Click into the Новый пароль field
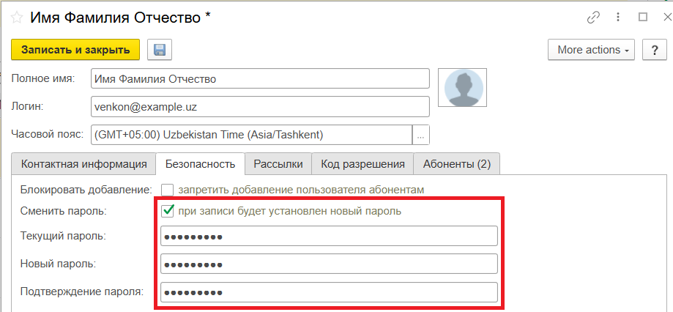This screenshot has height=312, width=673. click(x=329, y=264)
